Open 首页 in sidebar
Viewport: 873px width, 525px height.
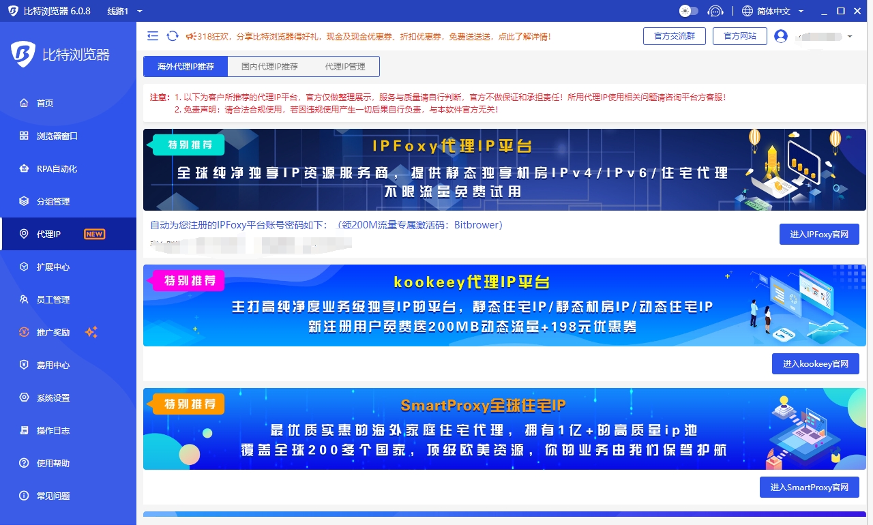coord(68,103)
